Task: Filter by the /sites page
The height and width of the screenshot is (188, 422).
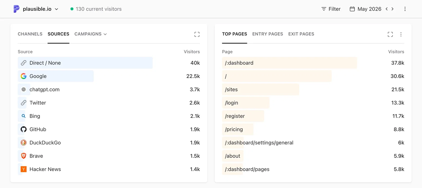Action: click(231, 90)
